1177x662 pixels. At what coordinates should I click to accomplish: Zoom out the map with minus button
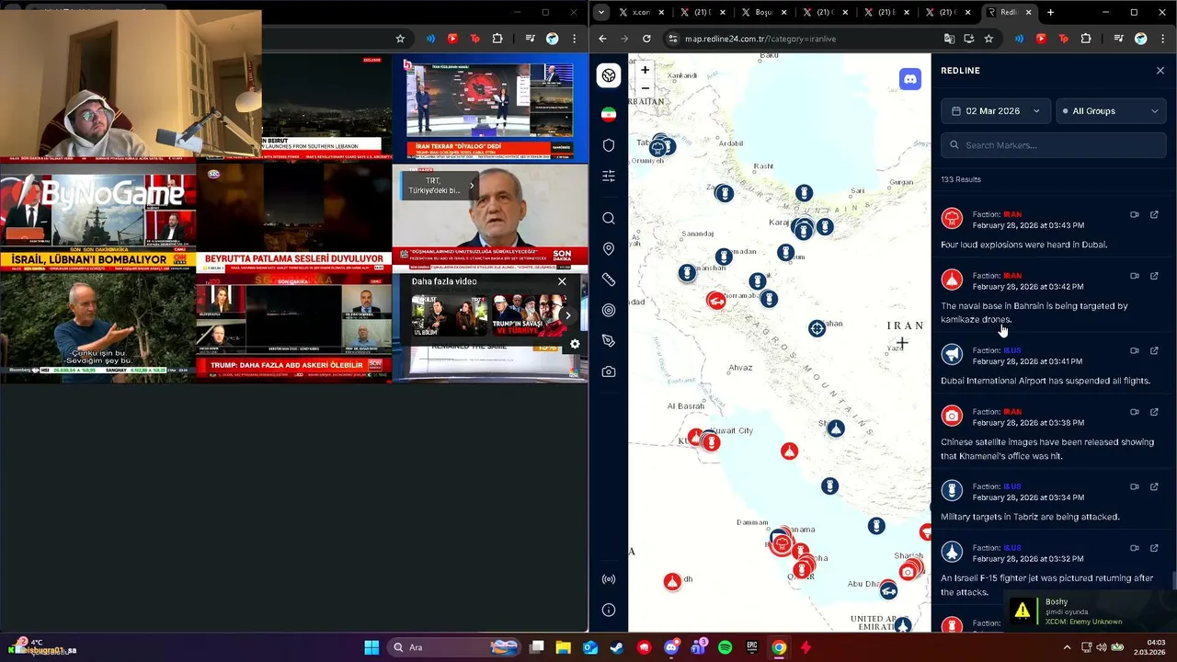645,88
